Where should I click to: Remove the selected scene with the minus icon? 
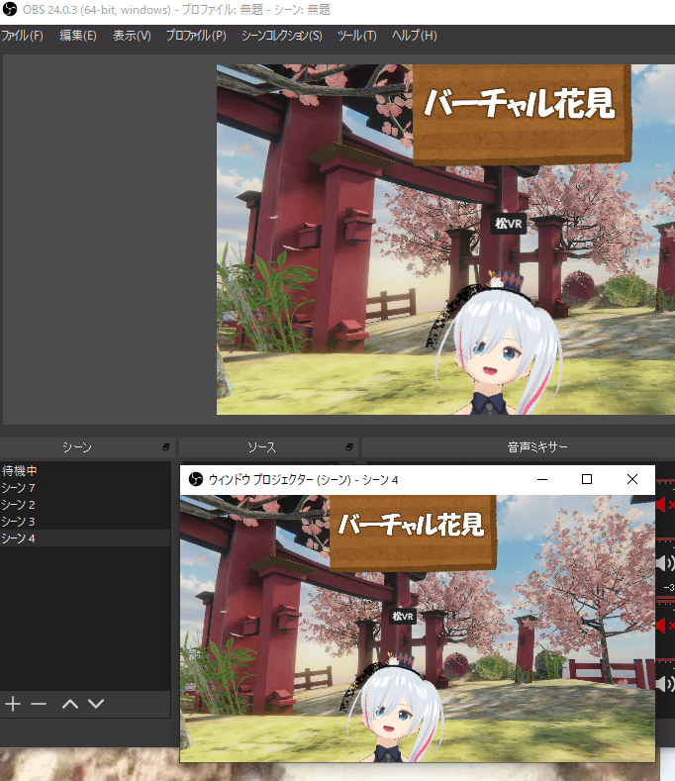pos(39,704)
